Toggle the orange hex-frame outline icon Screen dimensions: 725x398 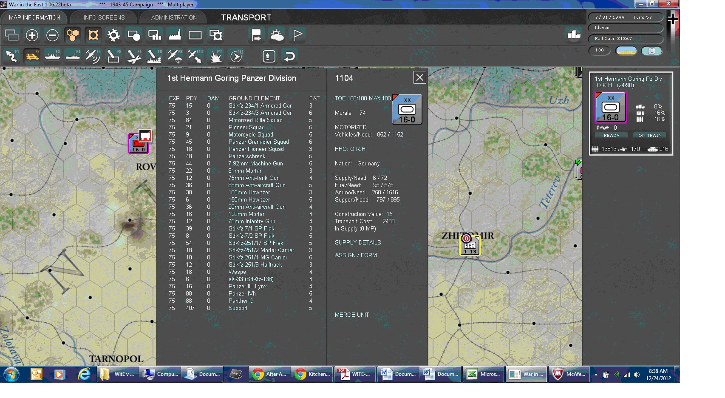pyautogui.click(x=93, y=35)
